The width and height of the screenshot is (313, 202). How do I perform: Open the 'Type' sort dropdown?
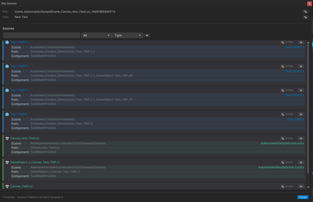(x=128, y=35)
